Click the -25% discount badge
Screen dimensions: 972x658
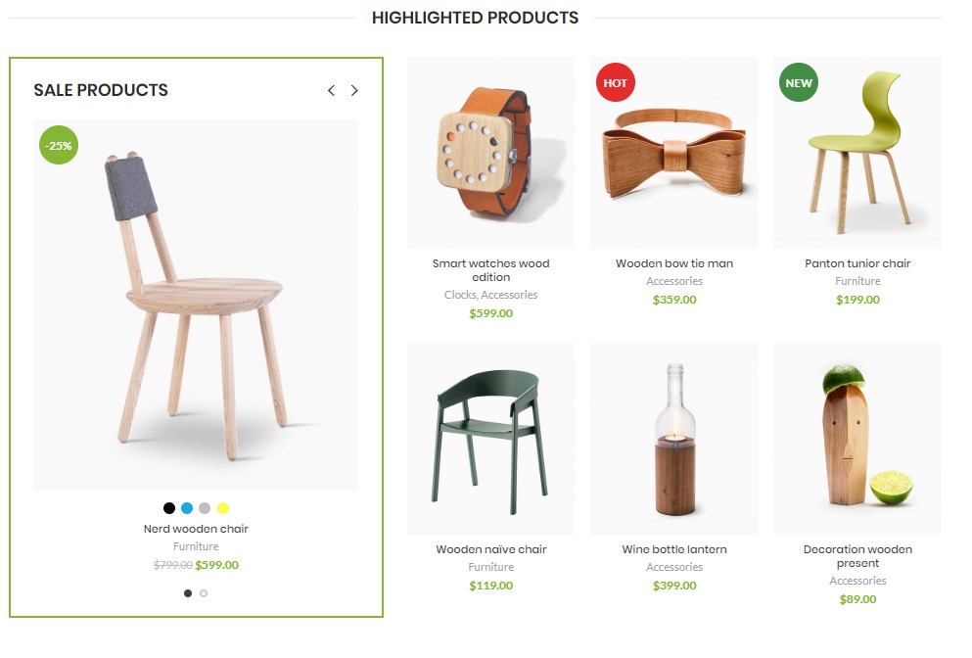(58, 145)
